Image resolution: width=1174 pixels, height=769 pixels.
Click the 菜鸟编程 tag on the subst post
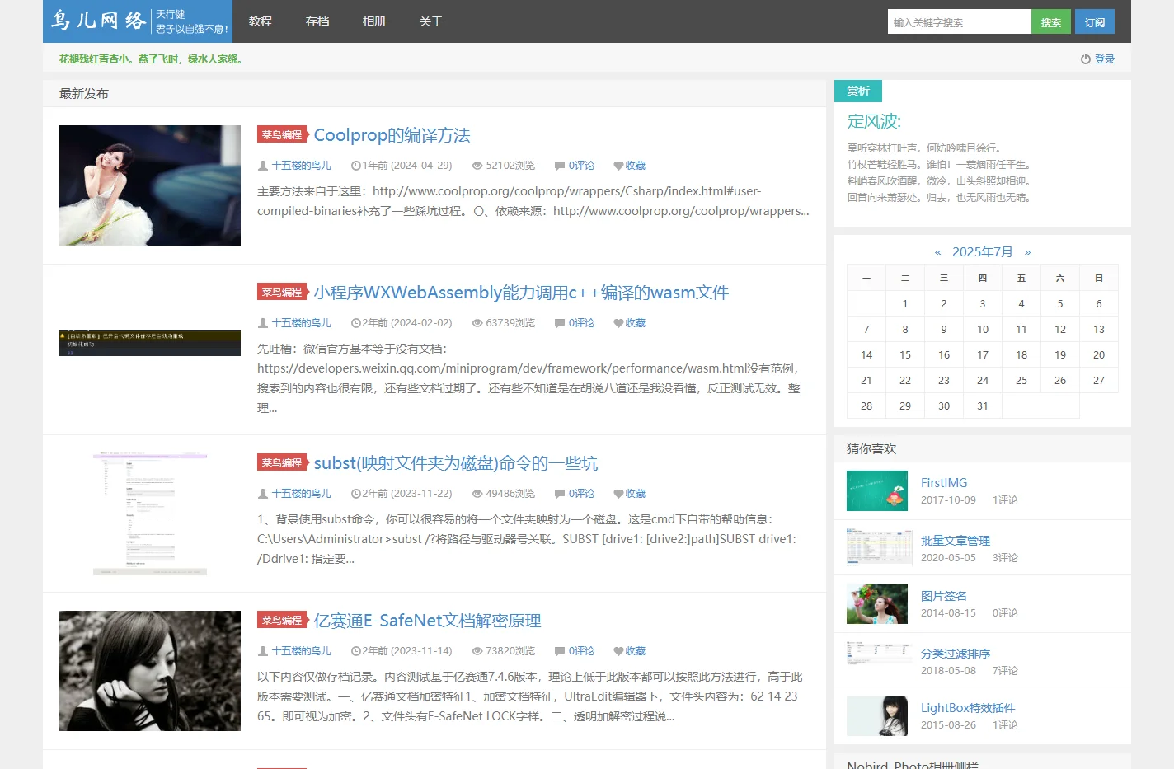282,462
